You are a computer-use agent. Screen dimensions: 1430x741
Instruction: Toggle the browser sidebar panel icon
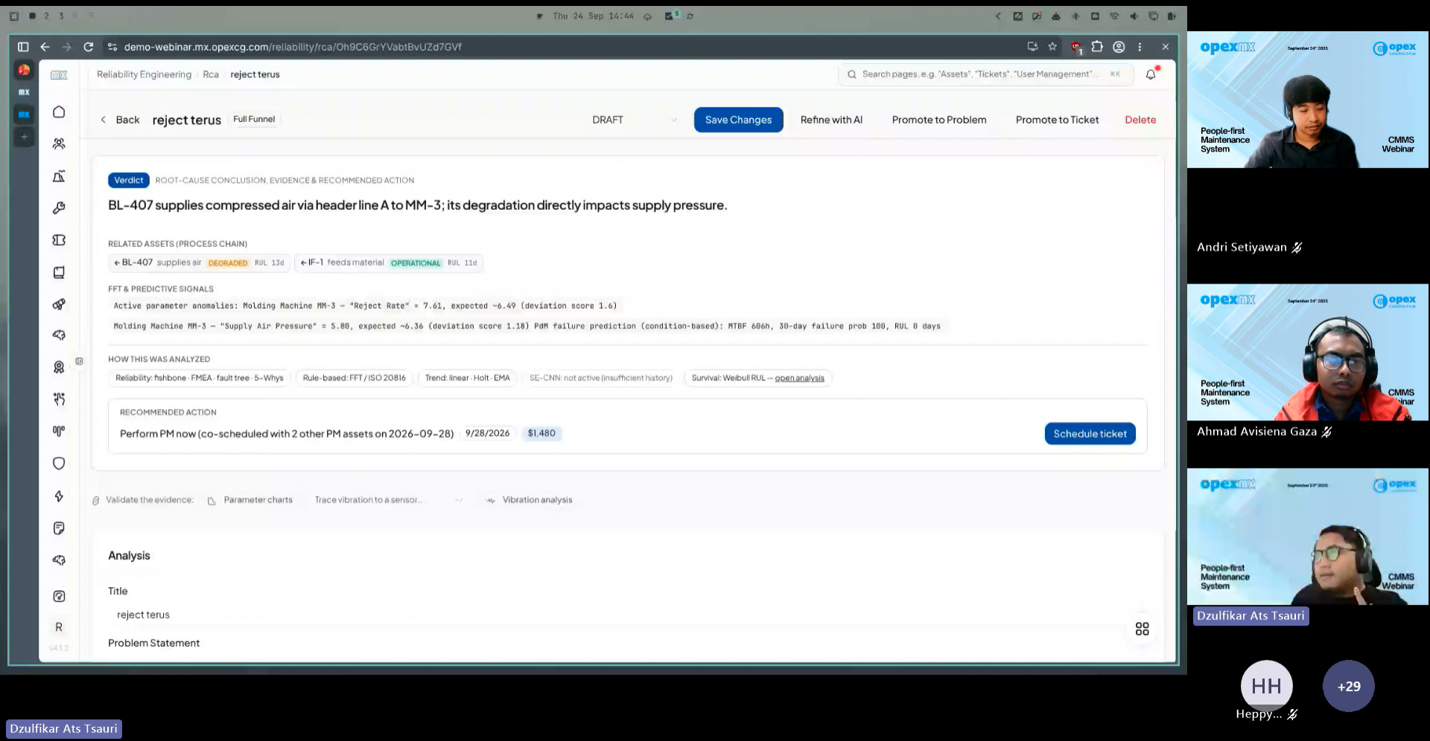23,47
